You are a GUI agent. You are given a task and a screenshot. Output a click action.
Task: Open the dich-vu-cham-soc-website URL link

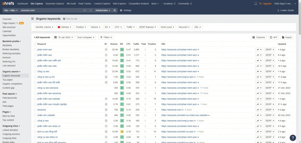click(185, 115)
